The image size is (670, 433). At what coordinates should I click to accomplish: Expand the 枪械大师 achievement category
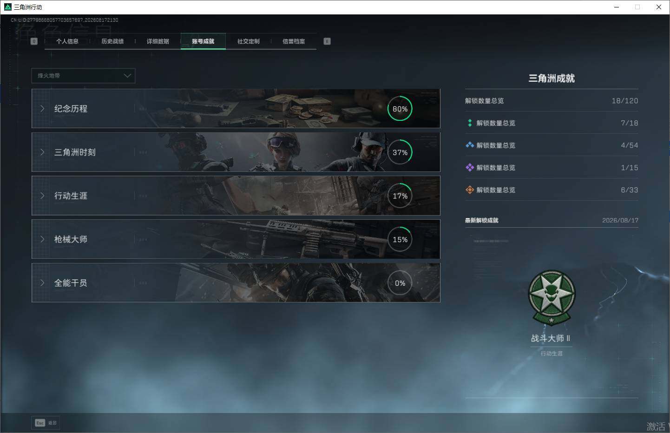pyautogui.click(x=236, y=239)
